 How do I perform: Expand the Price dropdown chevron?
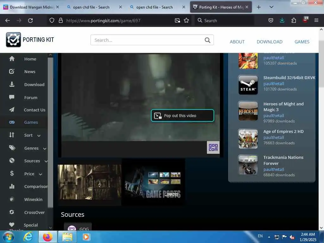40,174
